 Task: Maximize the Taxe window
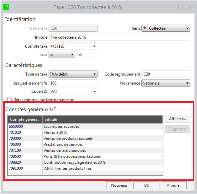tap(180, 7)
